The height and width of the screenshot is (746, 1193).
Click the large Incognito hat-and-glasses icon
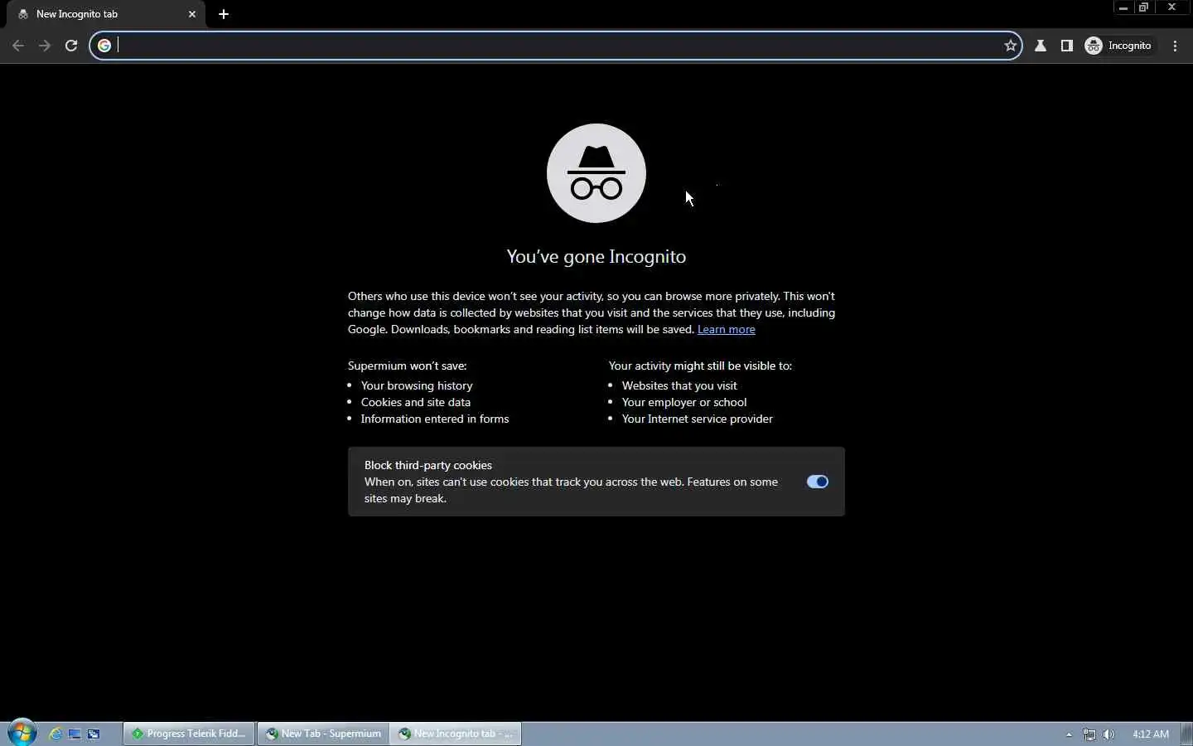596,173
